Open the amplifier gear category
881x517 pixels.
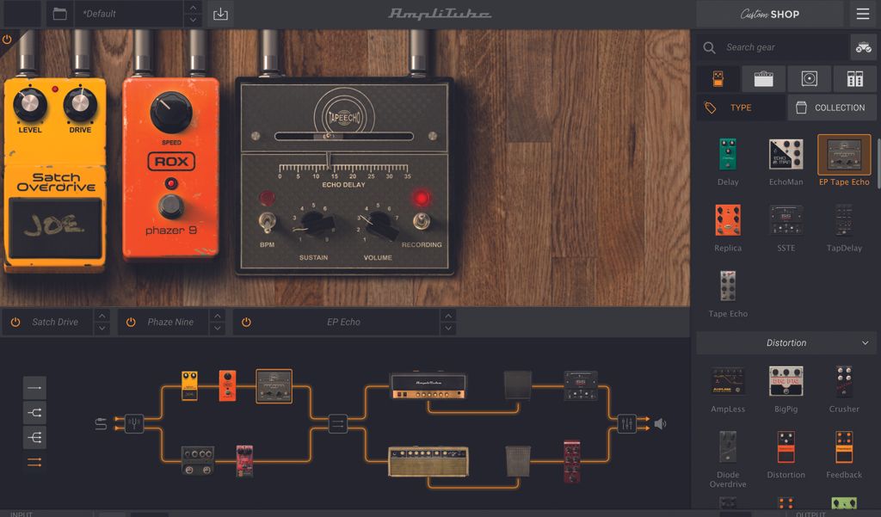coord(763,78)
